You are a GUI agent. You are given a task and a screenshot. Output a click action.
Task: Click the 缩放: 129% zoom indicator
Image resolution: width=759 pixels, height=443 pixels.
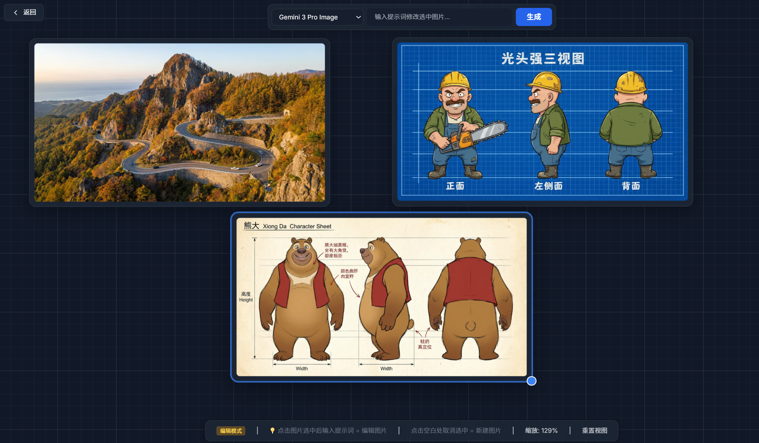[x=541, y=431]
